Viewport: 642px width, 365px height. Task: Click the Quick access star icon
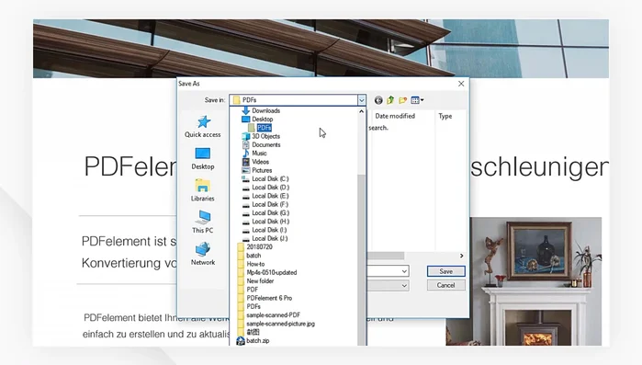pos(204,122)
